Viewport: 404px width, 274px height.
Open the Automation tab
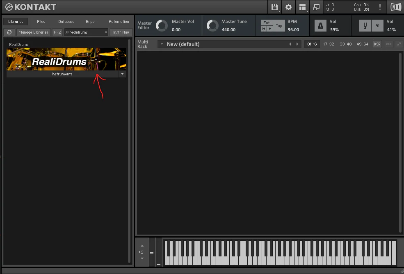119,22
